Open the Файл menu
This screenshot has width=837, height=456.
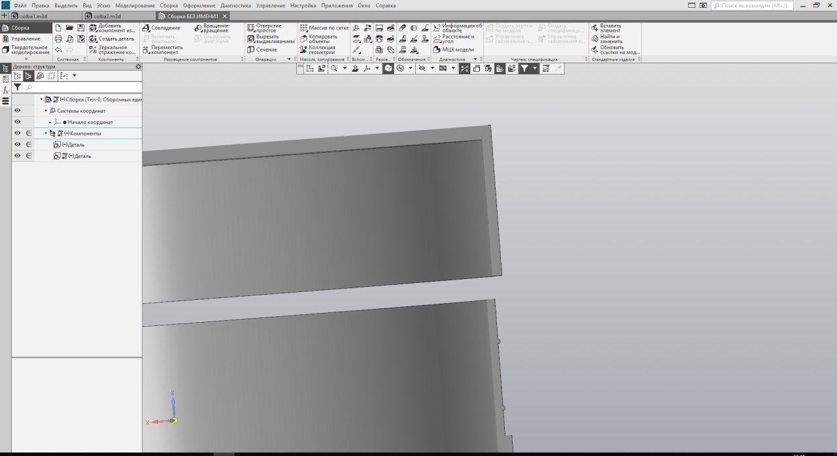tap(20, 5)
